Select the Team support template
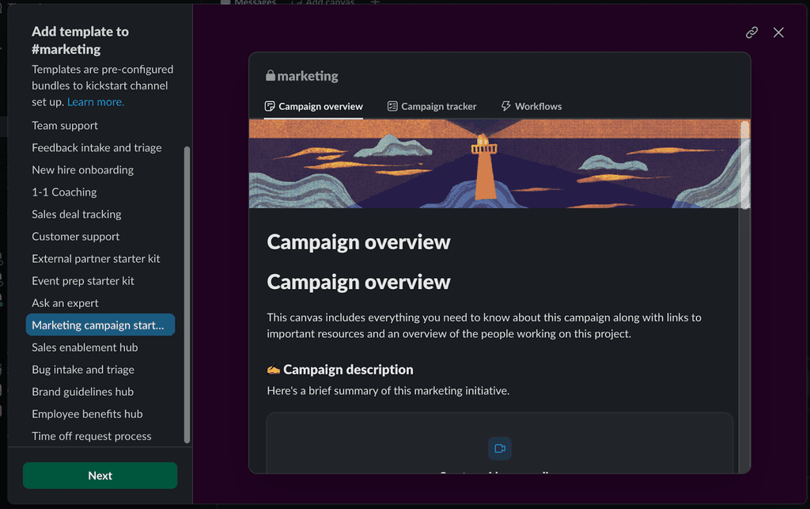Screen dimensions: 810x509 click(x=65, y=125)
